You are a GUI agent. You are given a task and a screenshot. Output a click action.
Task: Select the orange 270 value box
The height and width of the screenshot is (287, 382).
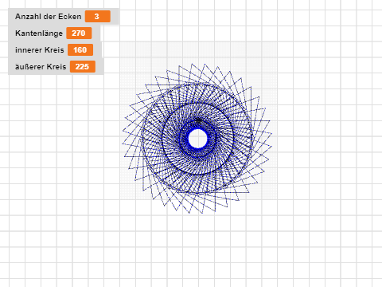pos(79,33)
